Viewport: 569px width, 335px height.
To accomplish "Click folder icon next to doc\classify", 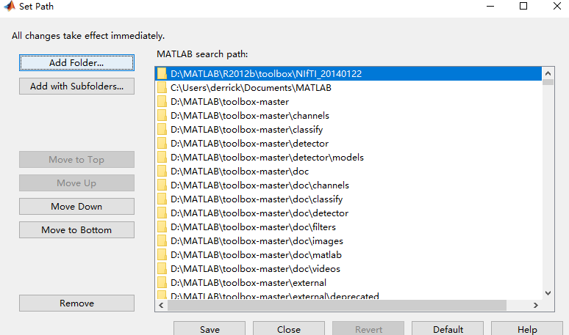I will (162, 199).
